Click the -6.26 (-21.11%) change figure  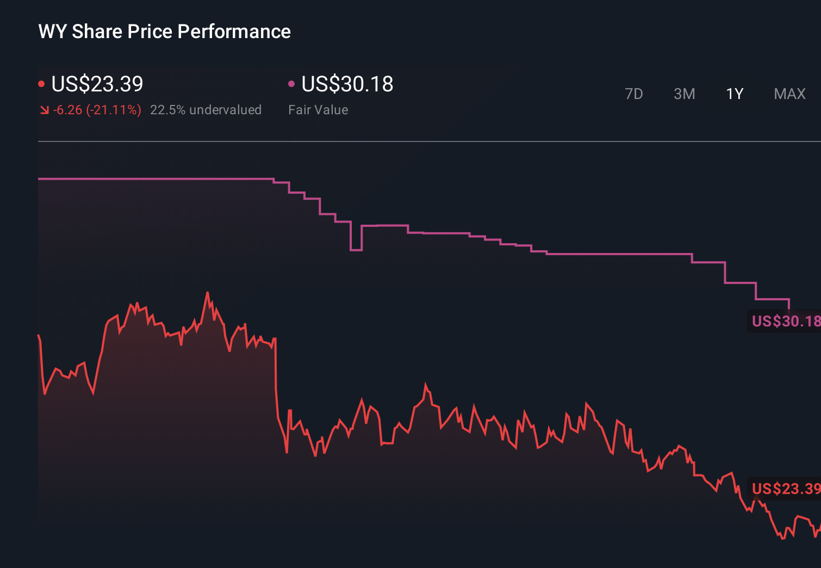[x=97, y=110]
